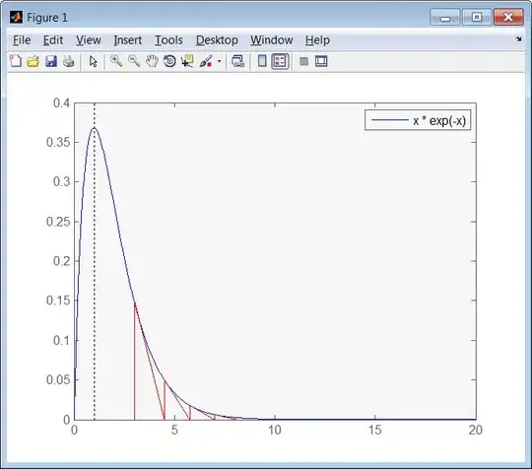
Task: Open the Desktop menu
Action: (x=217, y=40)
